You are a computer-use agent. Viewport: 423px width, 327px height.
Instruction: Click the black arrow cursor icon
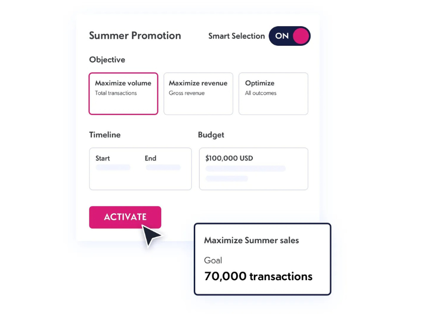pyautogui.click(x=151, y=235)
